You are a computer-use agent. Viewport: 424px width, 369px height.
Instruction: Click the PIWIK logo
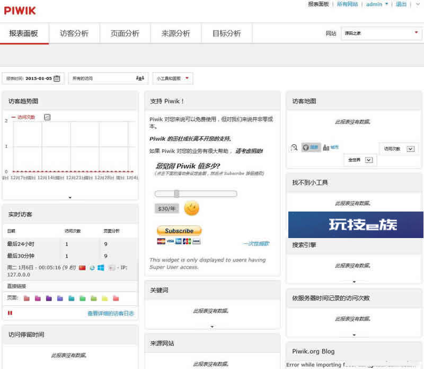click(x=20, y=11)
